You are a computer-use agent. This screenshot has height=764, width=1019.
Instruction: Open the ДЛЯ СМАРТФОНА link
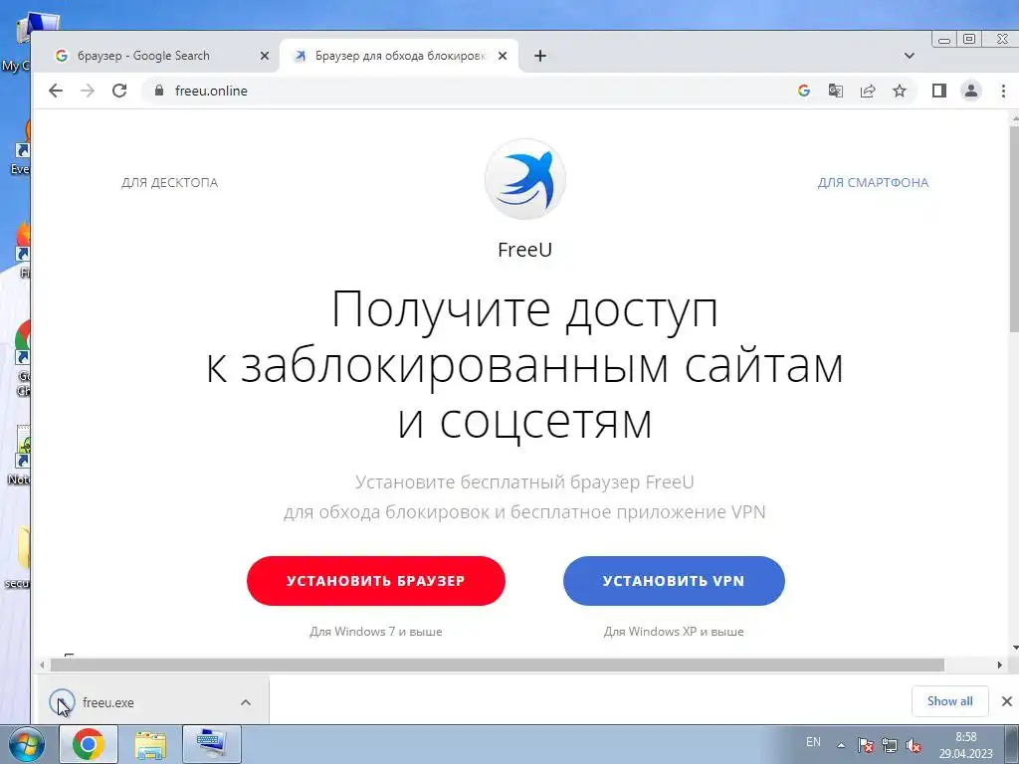pyautogui.click(x=873, y=183)
